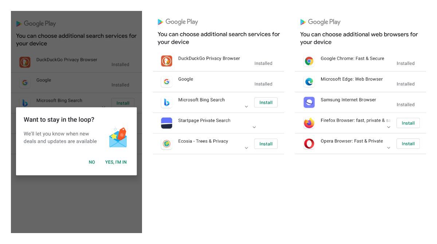This screenshot has width=437, height=244.
Task: Install Firefox Browser
Action: pos(408,123)
